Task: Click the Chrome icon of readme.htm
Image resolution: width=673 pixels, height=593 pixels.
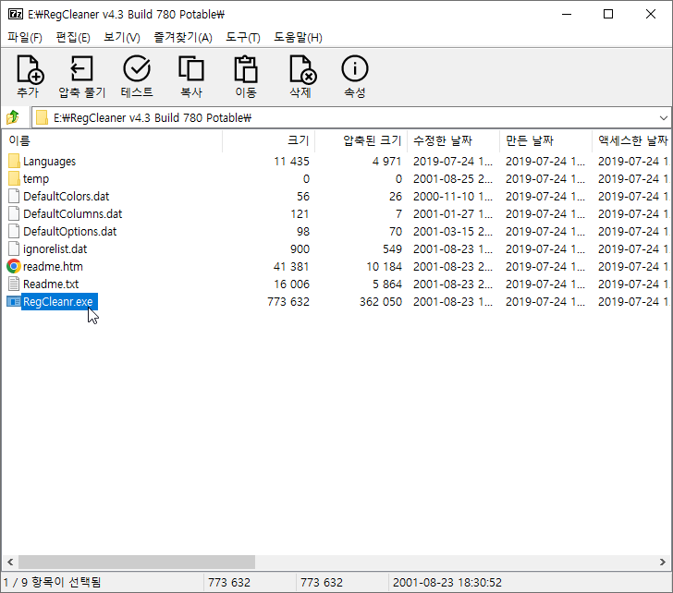Action: (x=14, y=266)
